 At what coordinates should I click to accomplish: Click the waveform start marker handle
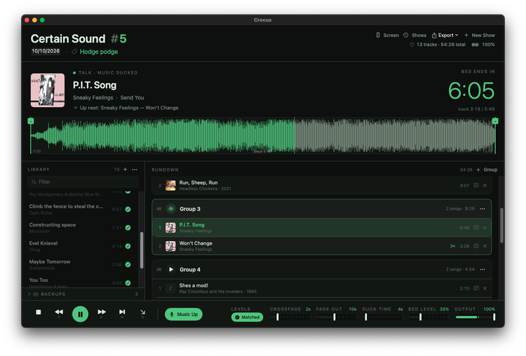(30, 121)
